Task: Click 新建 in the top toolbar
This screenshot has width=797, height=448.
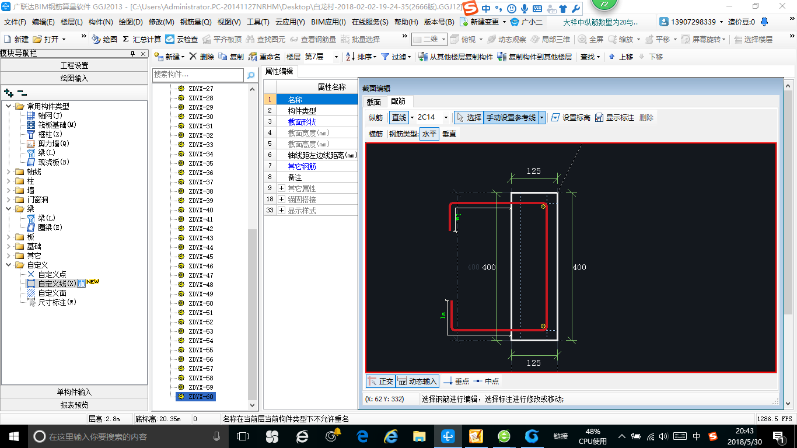Action: tap(16, 39)
